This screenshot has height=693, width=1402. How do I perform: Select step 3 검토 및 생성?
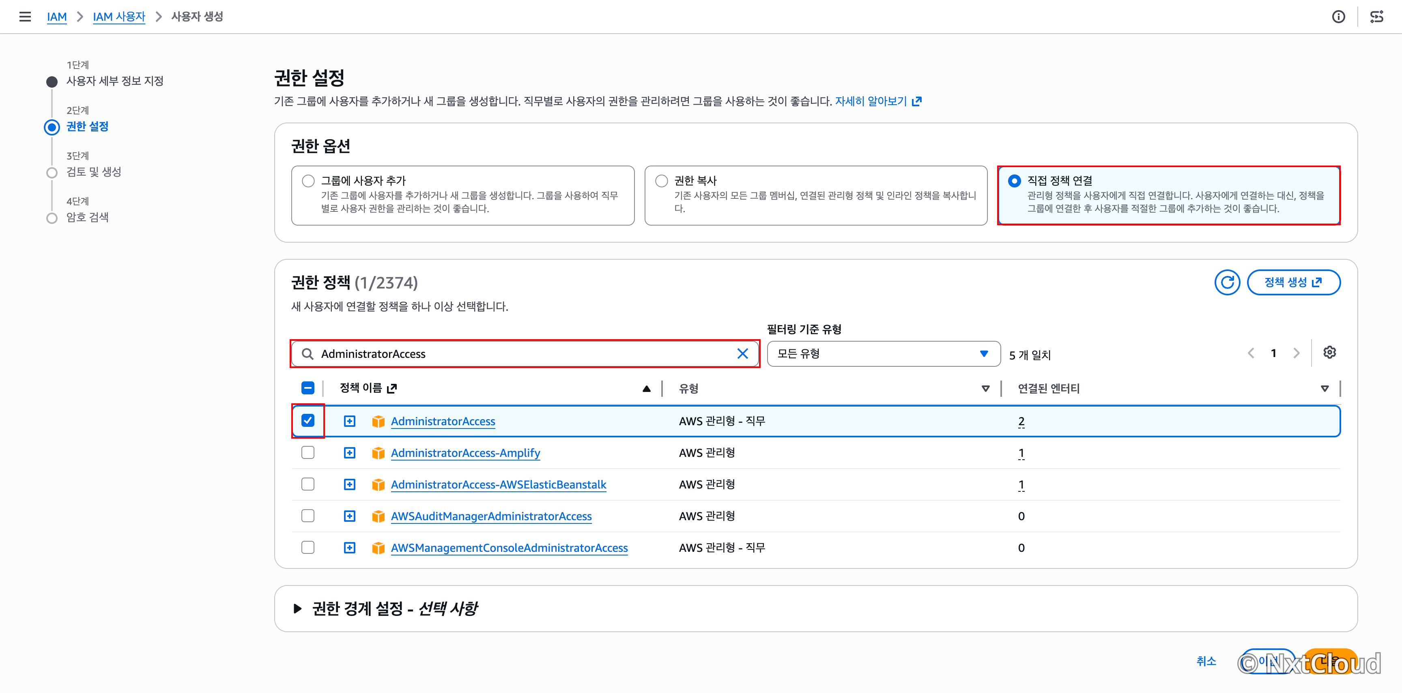(94, 172)
